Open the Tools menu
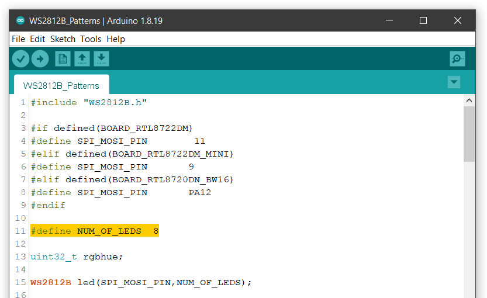487x298 pixels. click(x=91, y=39)
